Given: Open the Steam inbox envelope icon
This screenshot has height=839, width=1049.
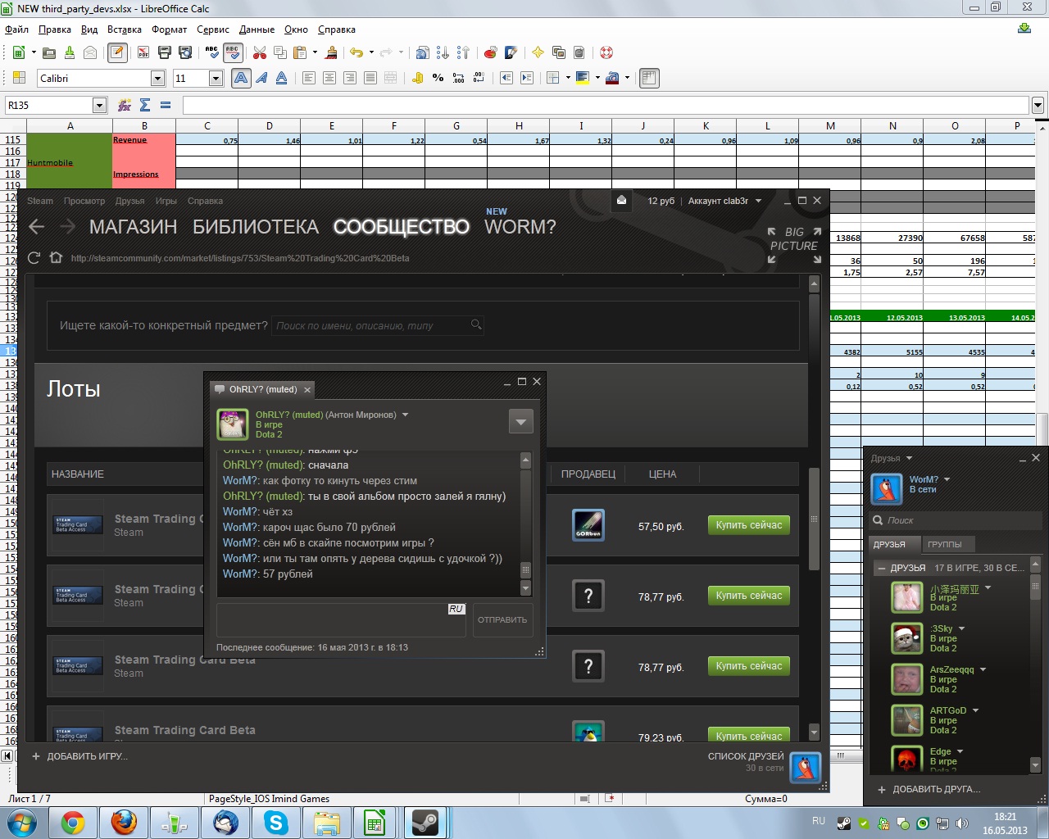Looking at the screenshot, I should [x=622, y=201].
